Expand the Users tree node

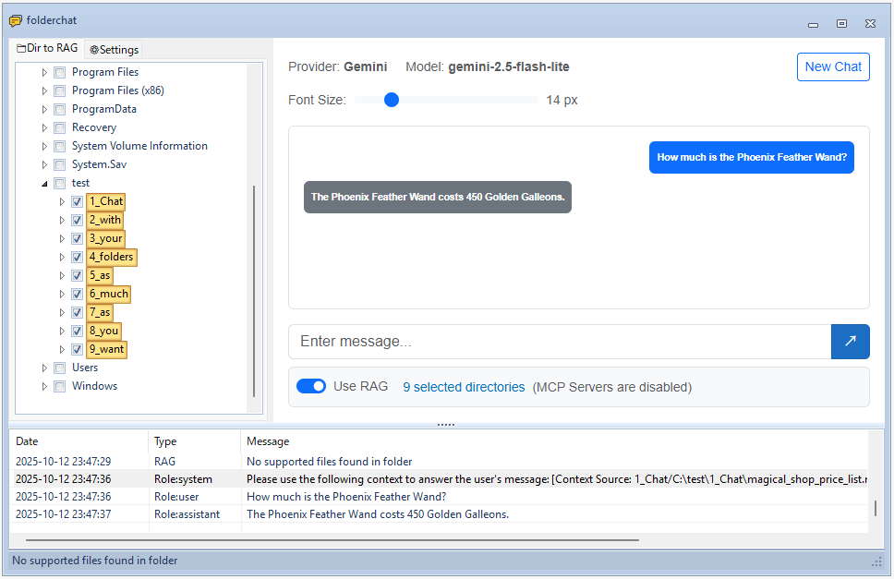click(44, 367)
